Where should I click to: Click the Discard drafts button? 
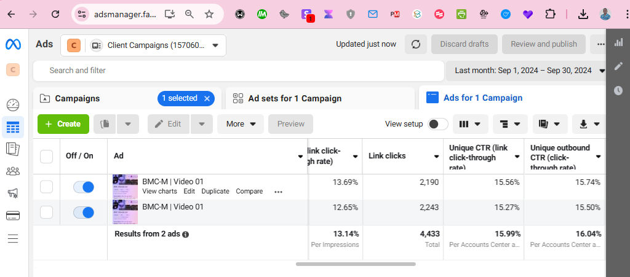point(465,44)
